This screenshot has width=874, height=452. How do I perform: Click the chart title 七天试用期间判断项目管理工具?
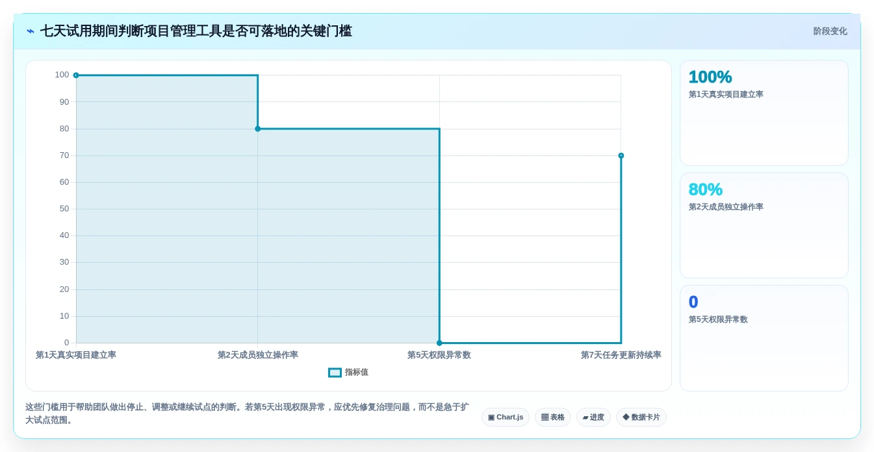pos(196,31)
